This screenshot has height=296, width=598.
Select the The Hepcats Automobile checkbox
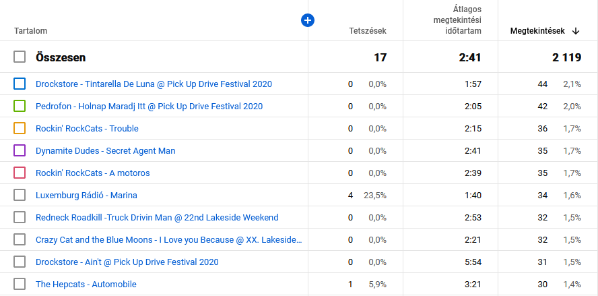click(x=20, y=284)
